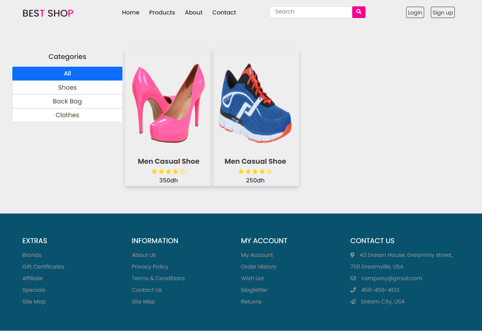Click the Sign up button
Image resolution: width=482 pixels, height=331 pixels.
coord(443,12)
